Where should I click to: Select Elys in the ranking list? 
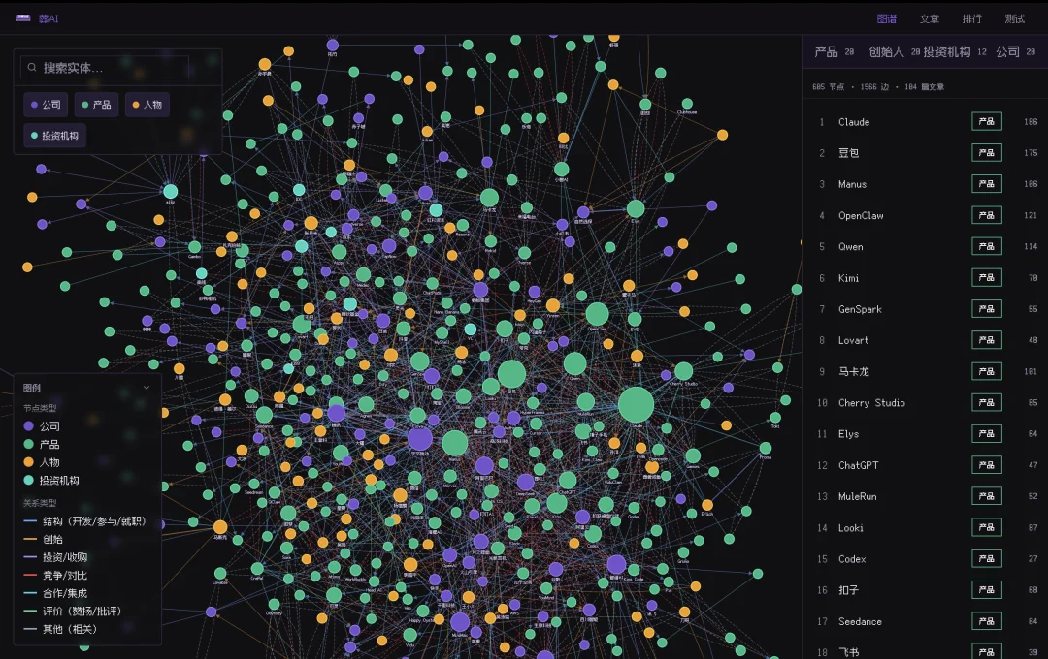(926, 434)
